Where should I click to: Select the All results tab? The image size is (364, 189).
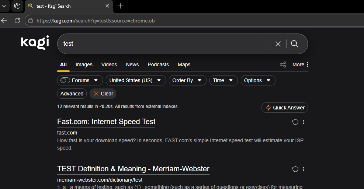tap(63, 65)
